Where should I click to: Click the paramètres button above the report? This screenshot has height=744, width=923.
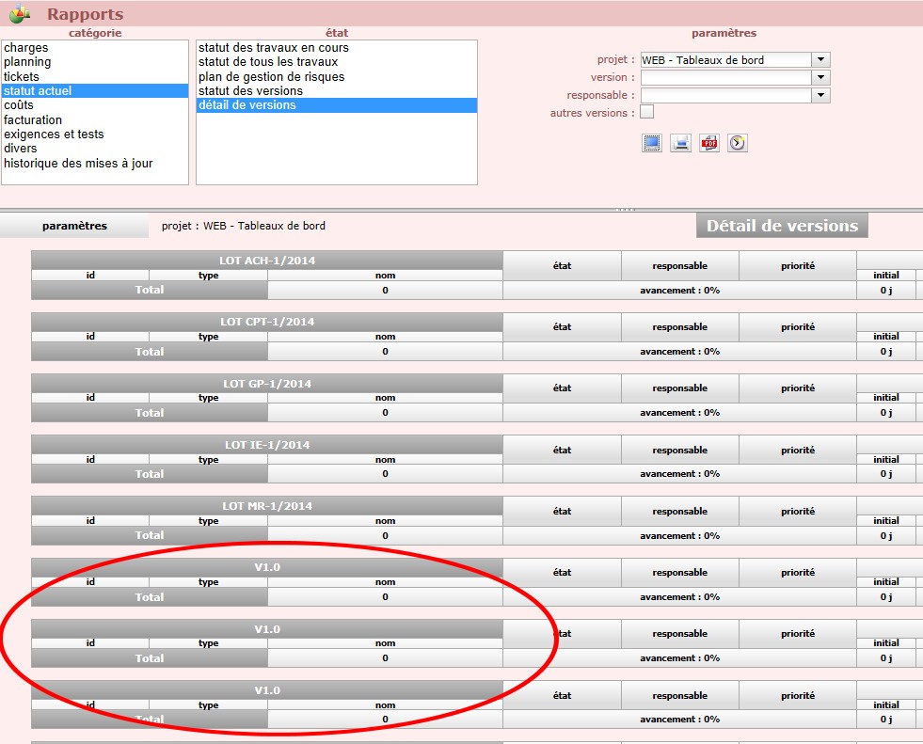74,226
